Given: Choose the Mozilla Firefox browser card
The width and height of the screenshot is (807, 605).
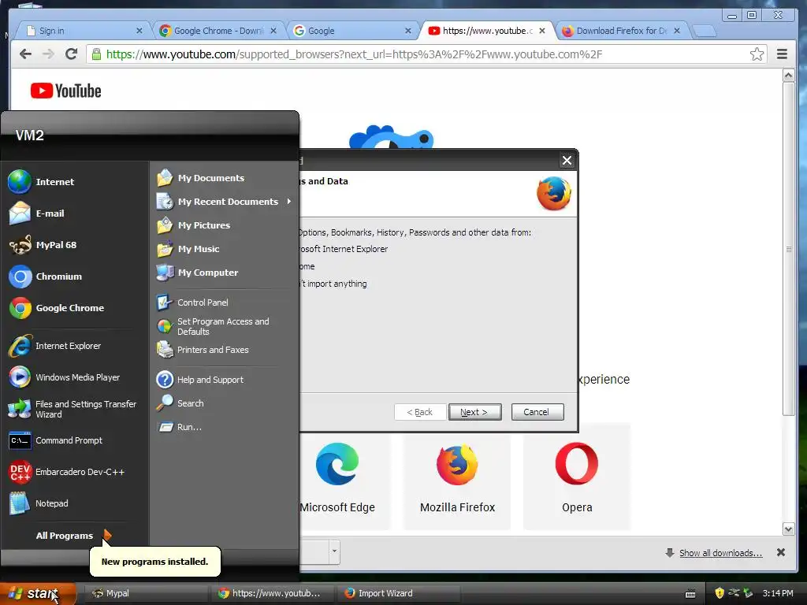Looking at the screenshot, I should coord(457,477).
